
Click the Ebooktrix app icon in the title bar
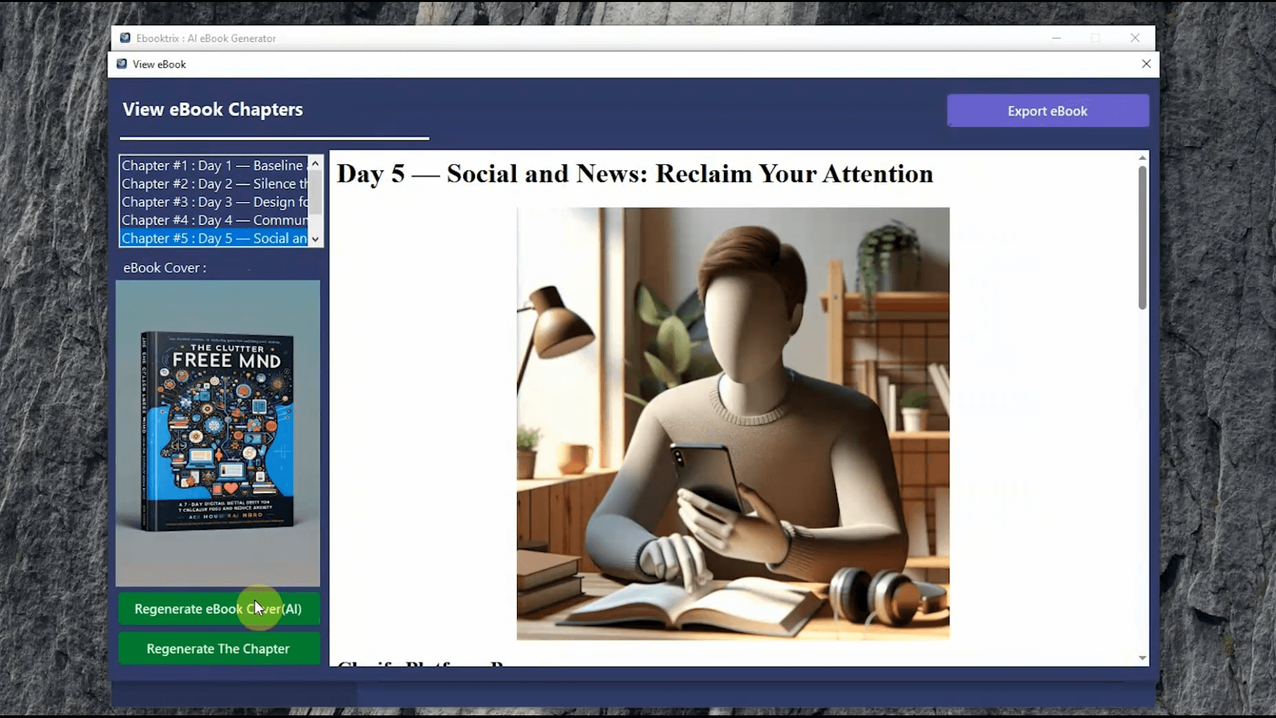pos(125,38)
